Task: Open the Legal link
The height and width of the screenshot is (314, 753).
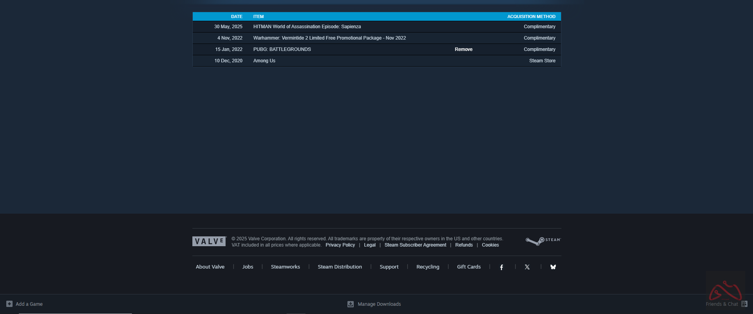Action: (x=369, y=245)
